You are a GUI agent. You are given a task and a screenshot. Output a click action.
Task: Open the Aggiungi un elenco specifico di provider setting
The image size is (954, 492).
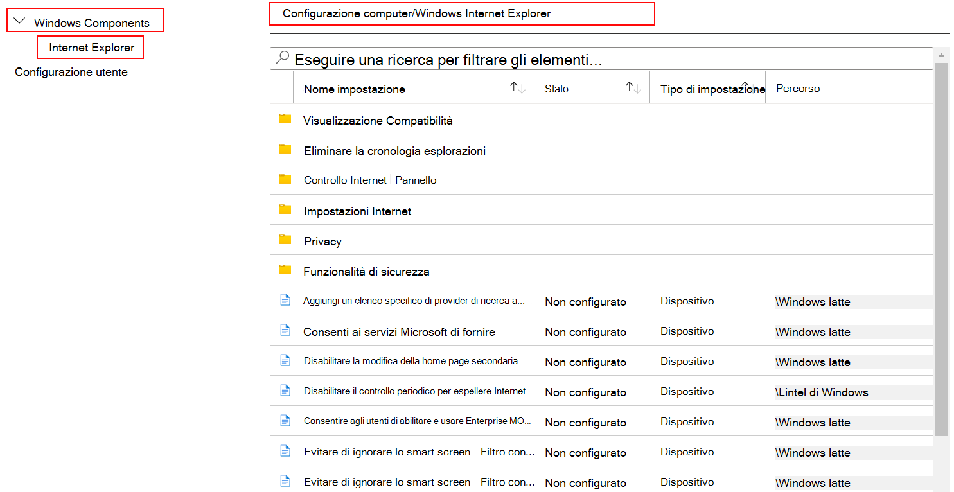click(414, 301)
